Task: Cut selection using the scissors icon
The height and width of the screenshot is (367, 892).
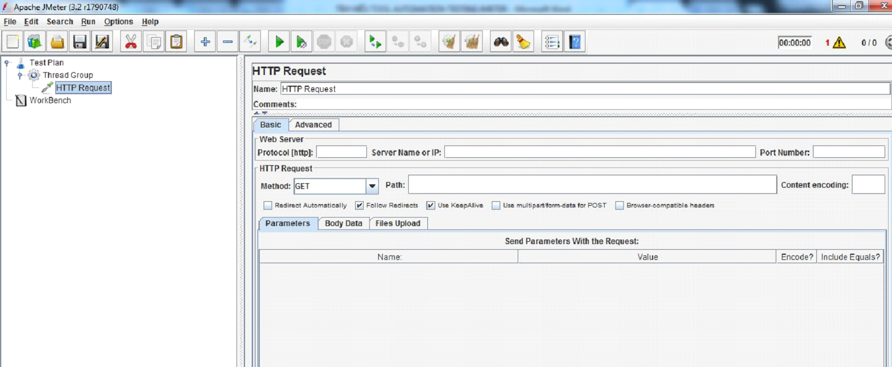Action: [131, 42]
